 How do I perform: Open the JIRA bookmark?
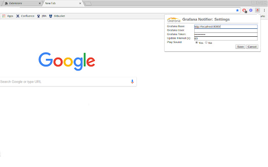pos(42,16)
